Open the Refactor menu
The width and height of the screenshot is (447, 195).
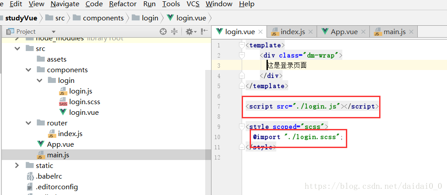(x=123, y=4)
